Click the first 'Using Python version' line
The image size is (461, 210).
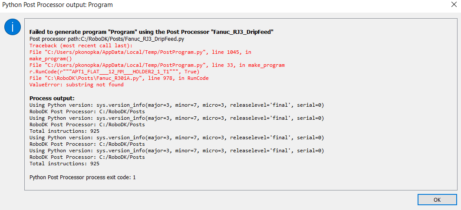coord(176,105)
